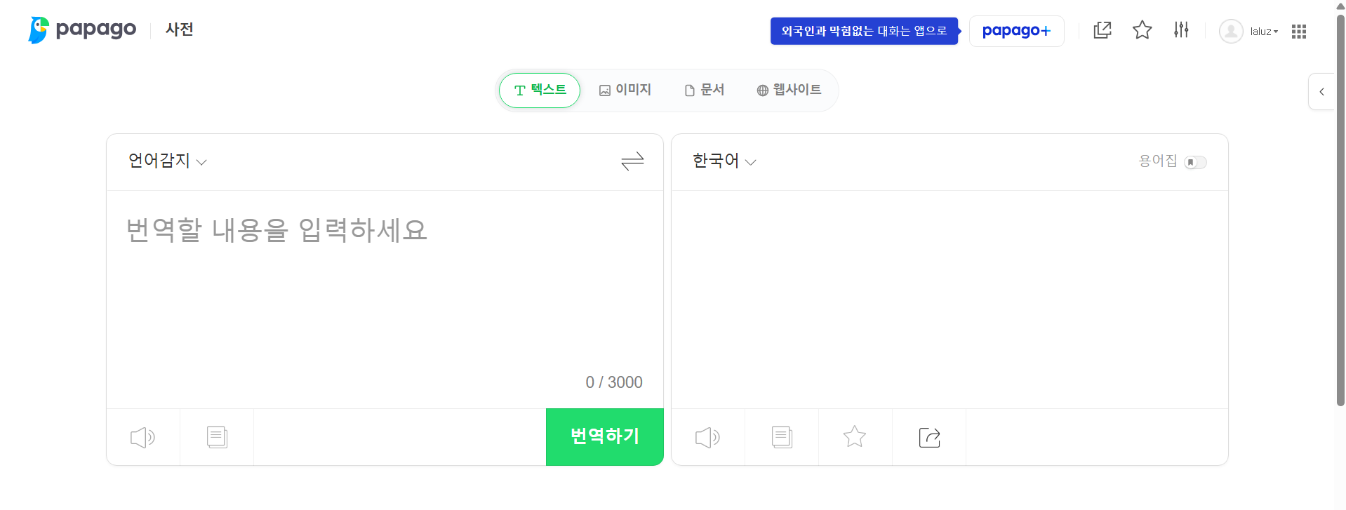Play the translation aloud
This screenshot has width=1346, height=510.
tap(707, 436)
